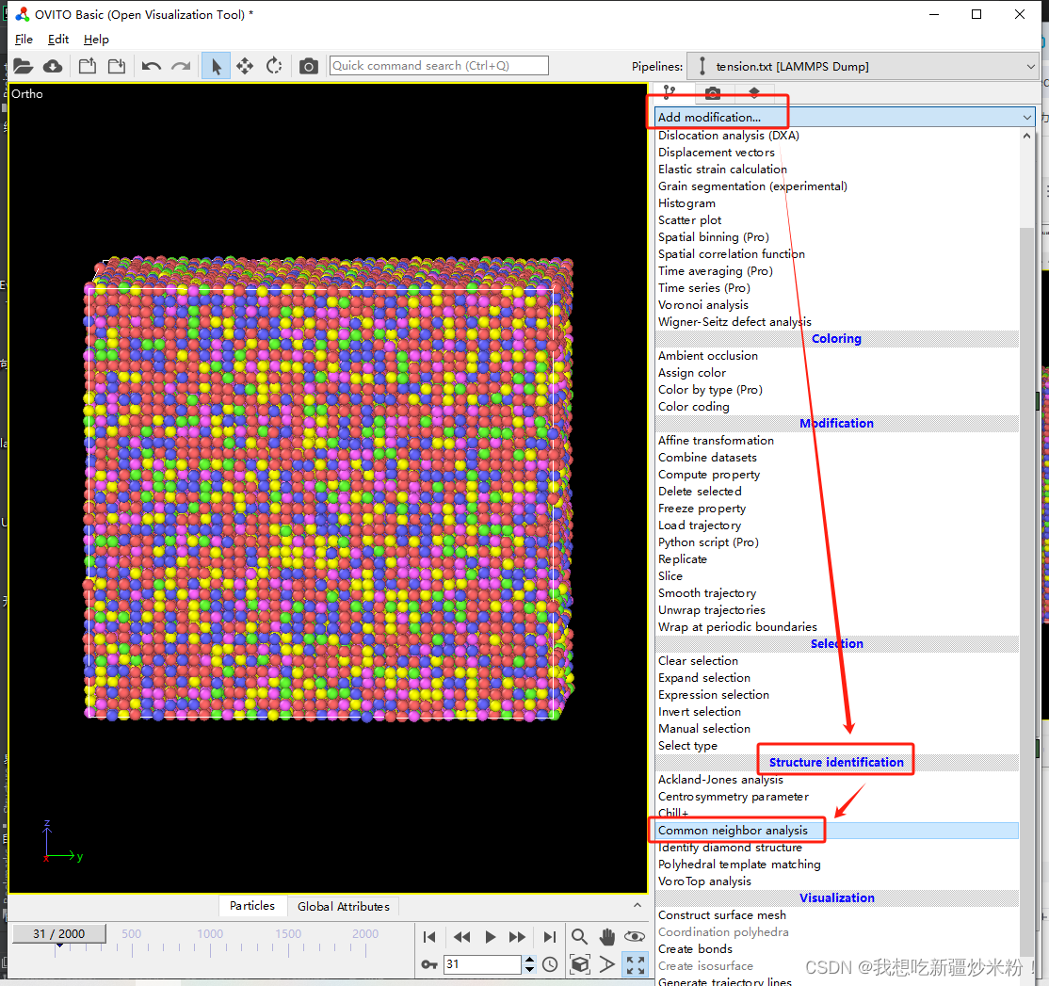Redo the last undone action
The width and height of the screenshot is (1049, 986).
click(181, 66)
